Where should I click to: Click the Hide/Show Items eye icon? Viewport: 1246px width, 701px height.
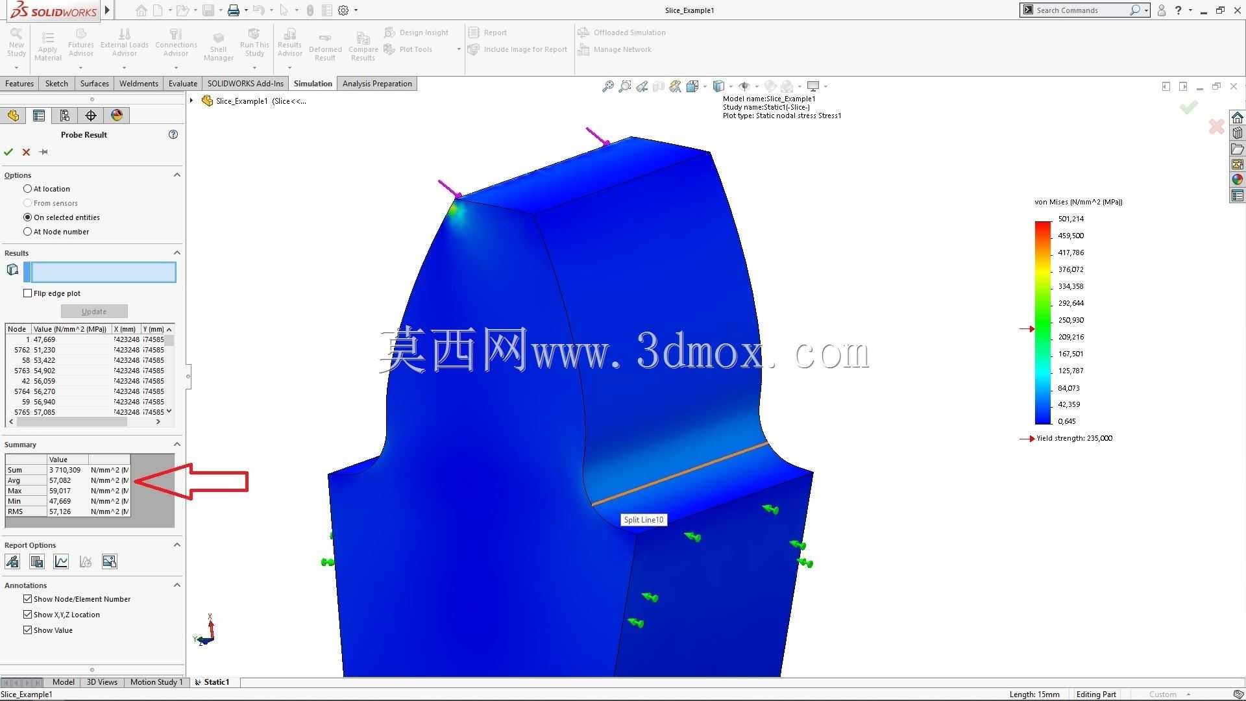744,86
